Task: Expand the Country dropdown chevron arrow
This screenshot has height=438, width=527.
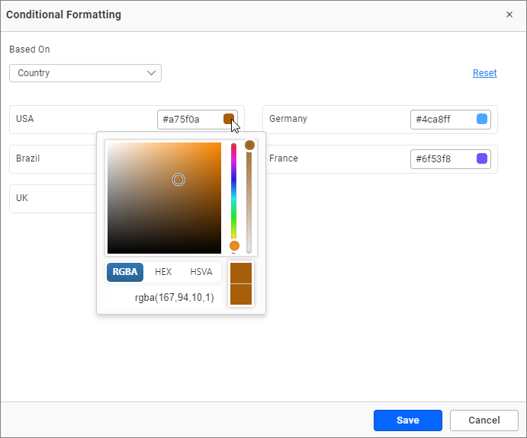Action: 151,73
